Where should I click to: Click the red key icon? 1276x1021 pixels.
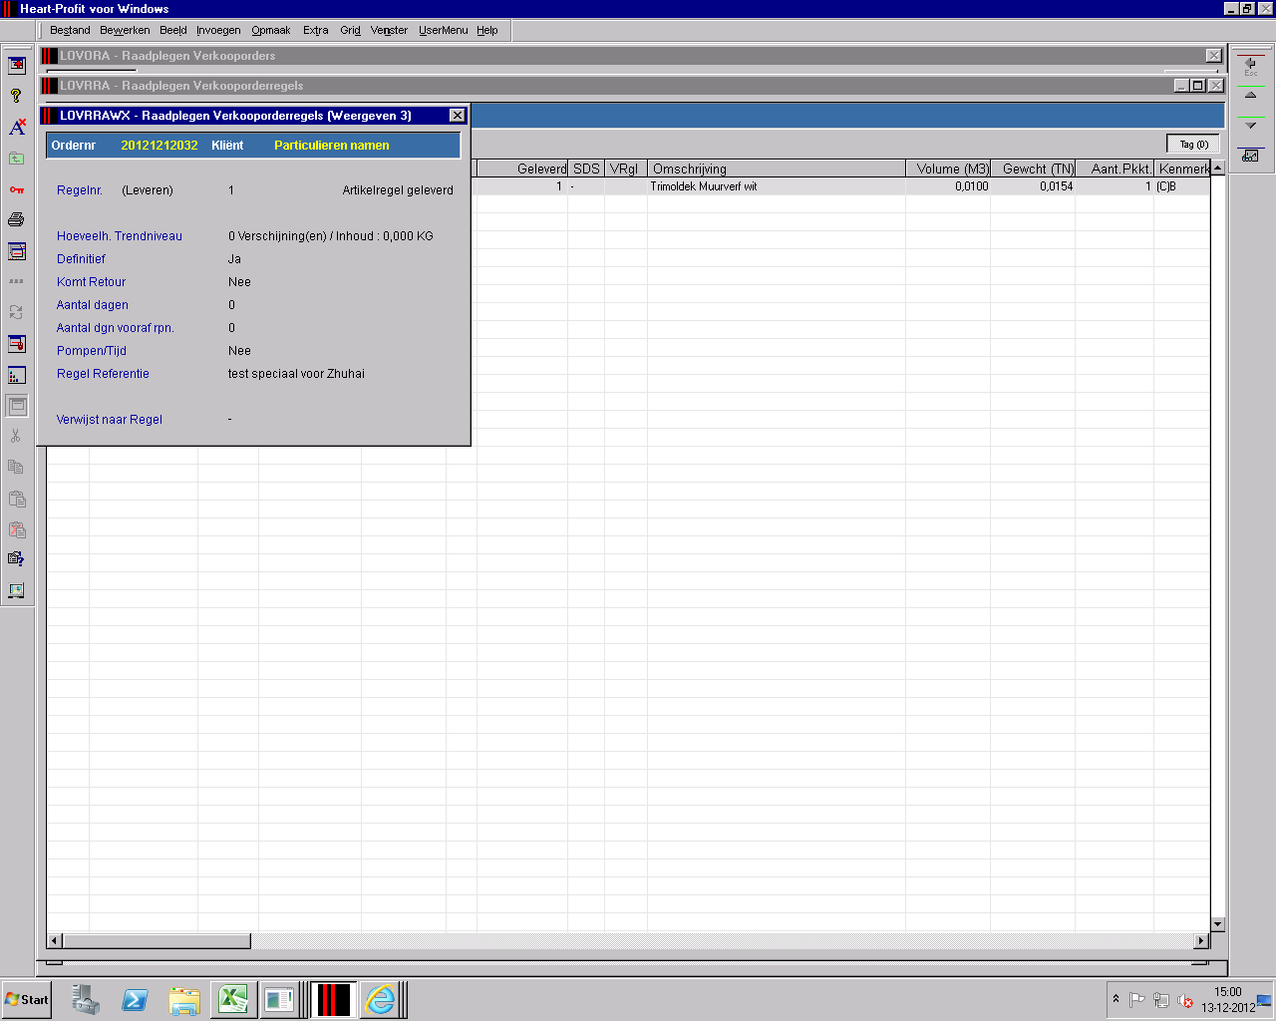pyautogui.click(x=16, y=188)
